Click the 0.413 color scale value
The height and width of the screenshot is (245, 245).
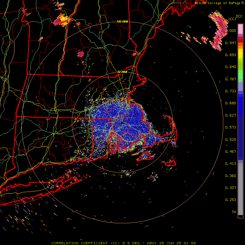pos(231,164)
